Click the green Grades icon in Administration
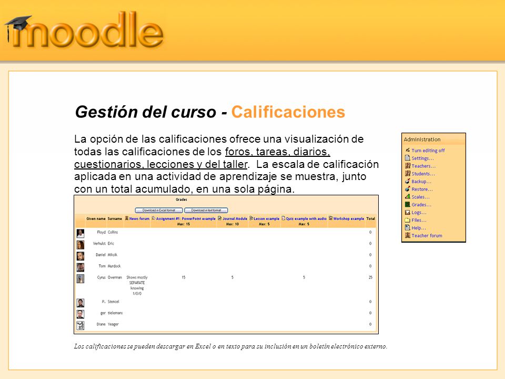The image size is (505, 379). pos(407,204)
